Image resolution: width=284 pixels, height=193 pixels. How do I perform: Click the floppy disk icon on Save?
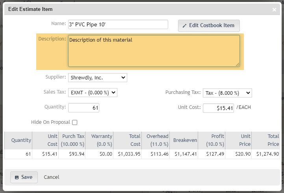pyautogui.click(x=17, y=177)
